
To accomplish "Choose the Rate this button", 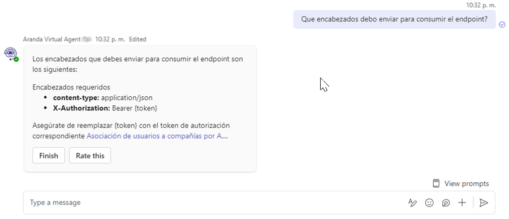I will pos(90,156).
